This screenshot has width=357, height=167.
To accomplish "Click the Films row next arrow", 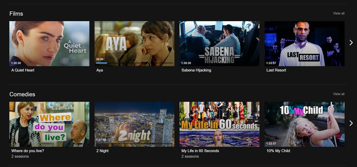I will [x=351, y=42].
